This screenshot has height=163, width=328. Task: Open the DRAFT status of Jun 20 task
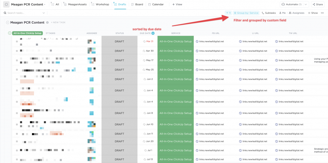(119, 142)
